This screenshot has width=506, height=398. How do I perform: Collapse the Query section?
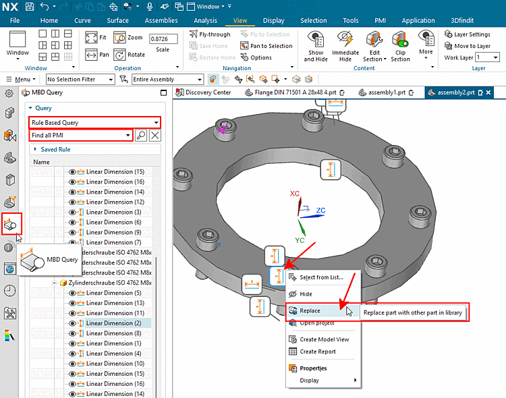(30, 108)
